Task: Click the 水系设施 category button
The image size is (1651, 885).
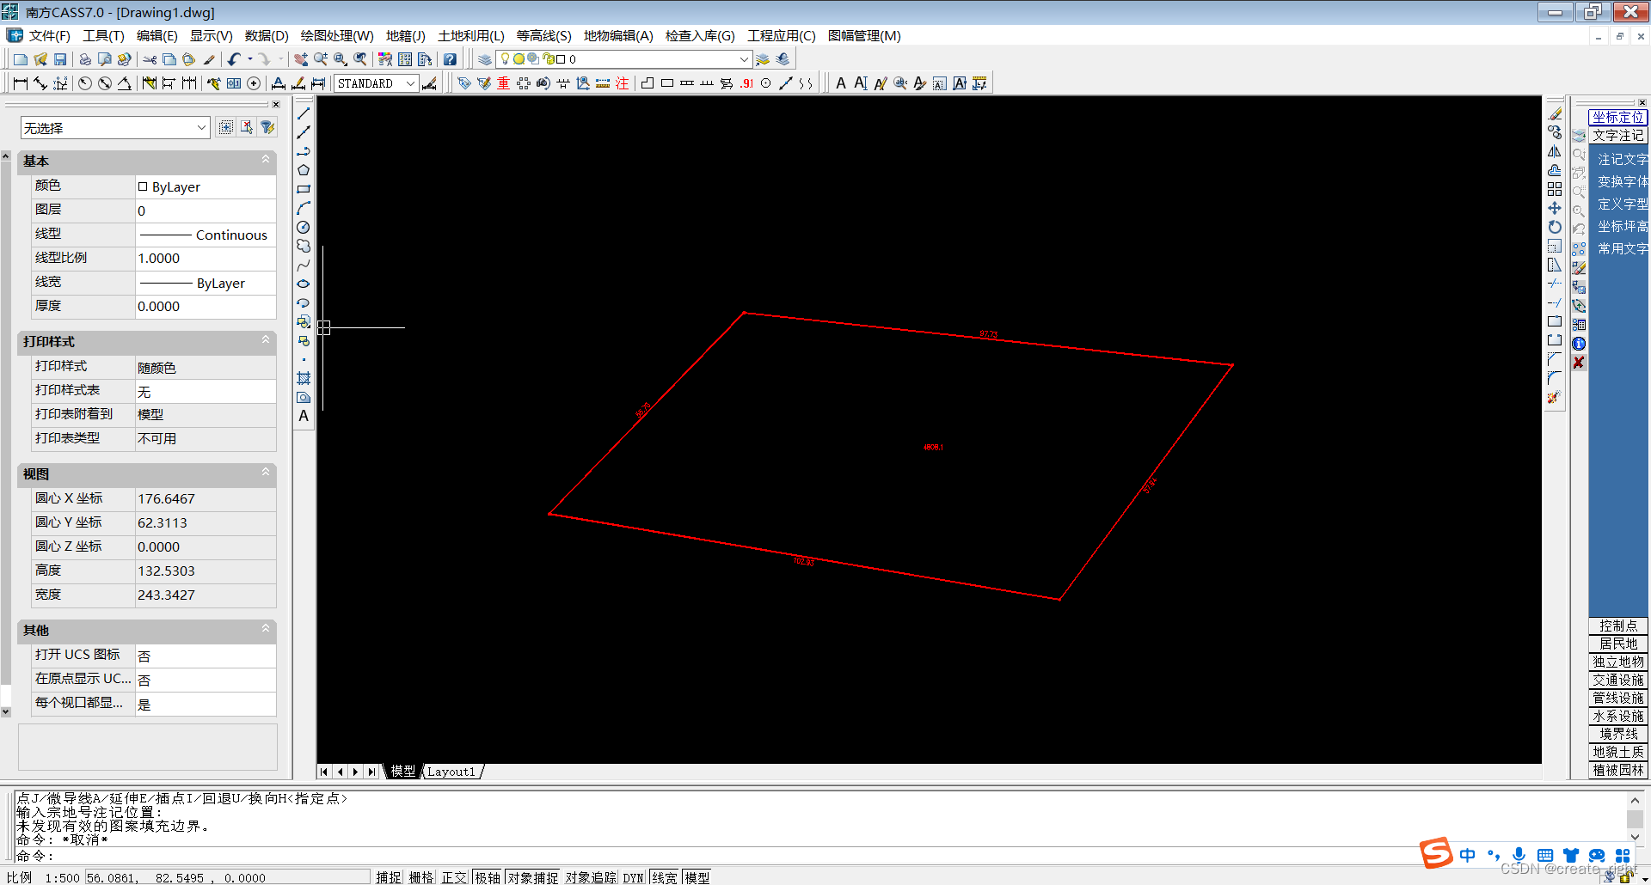Action: pos(1618,716)
